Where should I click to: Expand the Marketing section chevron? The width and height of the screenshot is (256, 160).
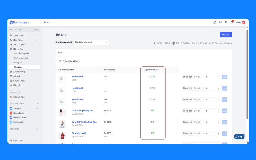pyautogui.click(x=37, y=92)
